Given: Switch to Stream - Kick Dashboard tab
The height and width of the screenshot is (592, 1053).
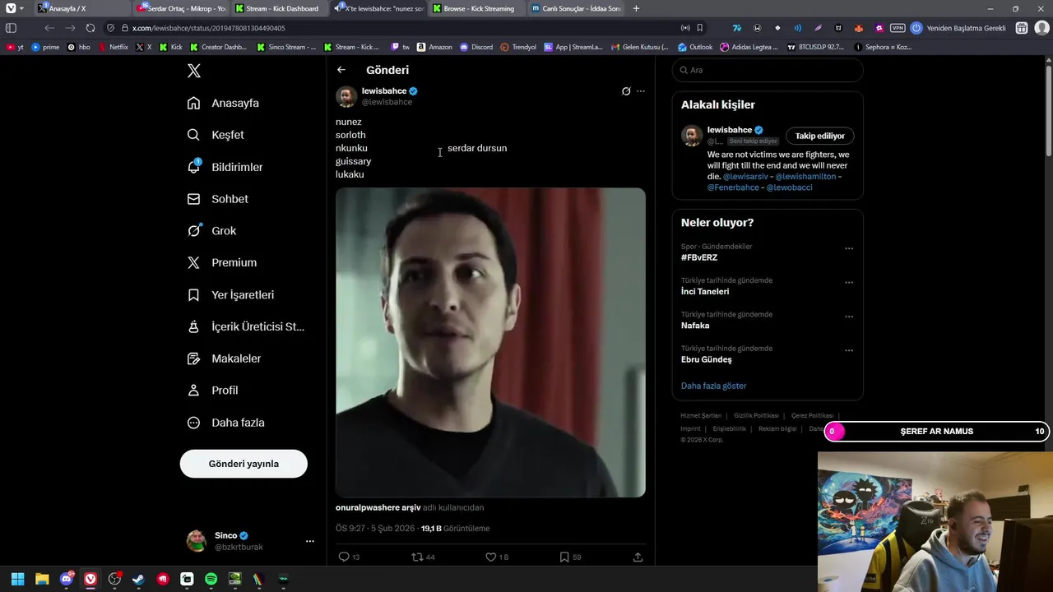Looking at the screenshot, I should click(x=278, y=8).
